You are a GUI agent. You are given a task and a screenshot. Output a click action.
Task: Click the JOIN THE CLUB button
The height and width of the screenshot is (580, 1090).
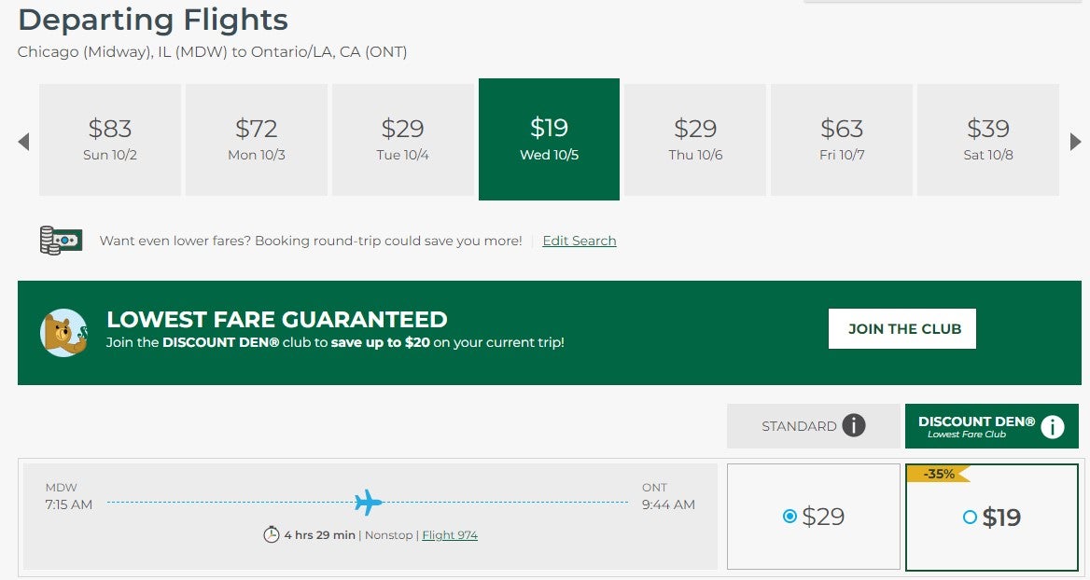pos(901,328)
